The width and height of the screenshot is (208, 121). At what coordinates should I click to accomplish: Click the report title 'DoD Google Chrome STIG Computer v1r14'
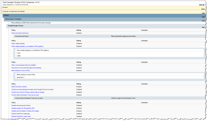pyautogui.click(x=21, y=2)
